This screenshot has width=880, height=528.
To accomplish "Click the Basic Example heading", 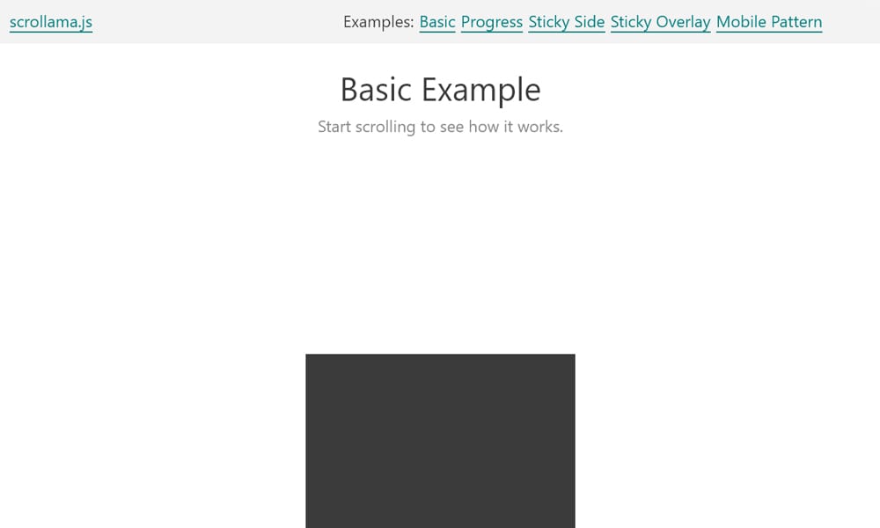I will 440,89.
